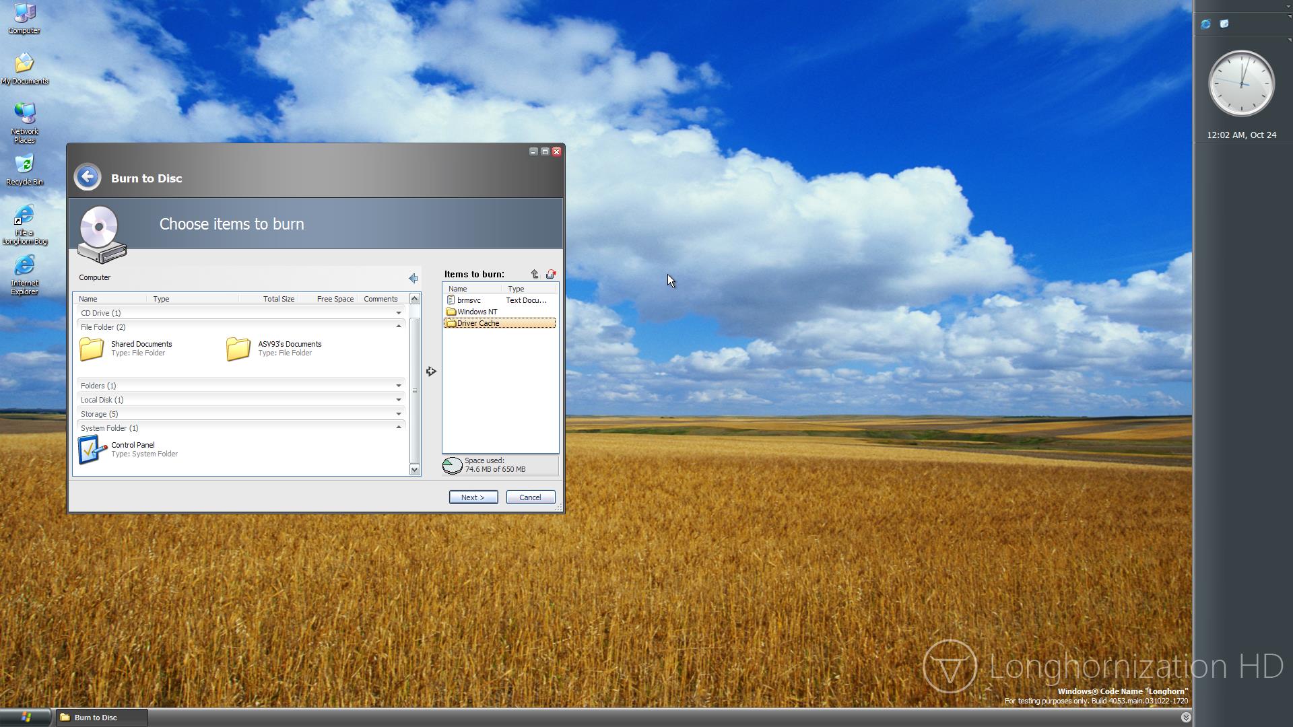This screenshot has height=727, width=1293.
Task: Click the back arrow beside Burn to Disc
Action: point(88,177)
